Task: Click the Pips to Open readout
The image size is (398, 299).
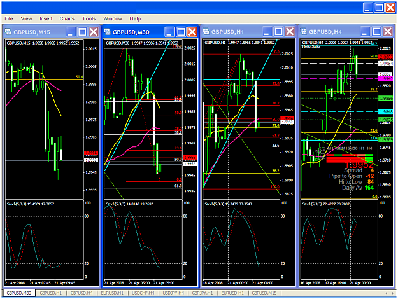Action: point(352,176)
